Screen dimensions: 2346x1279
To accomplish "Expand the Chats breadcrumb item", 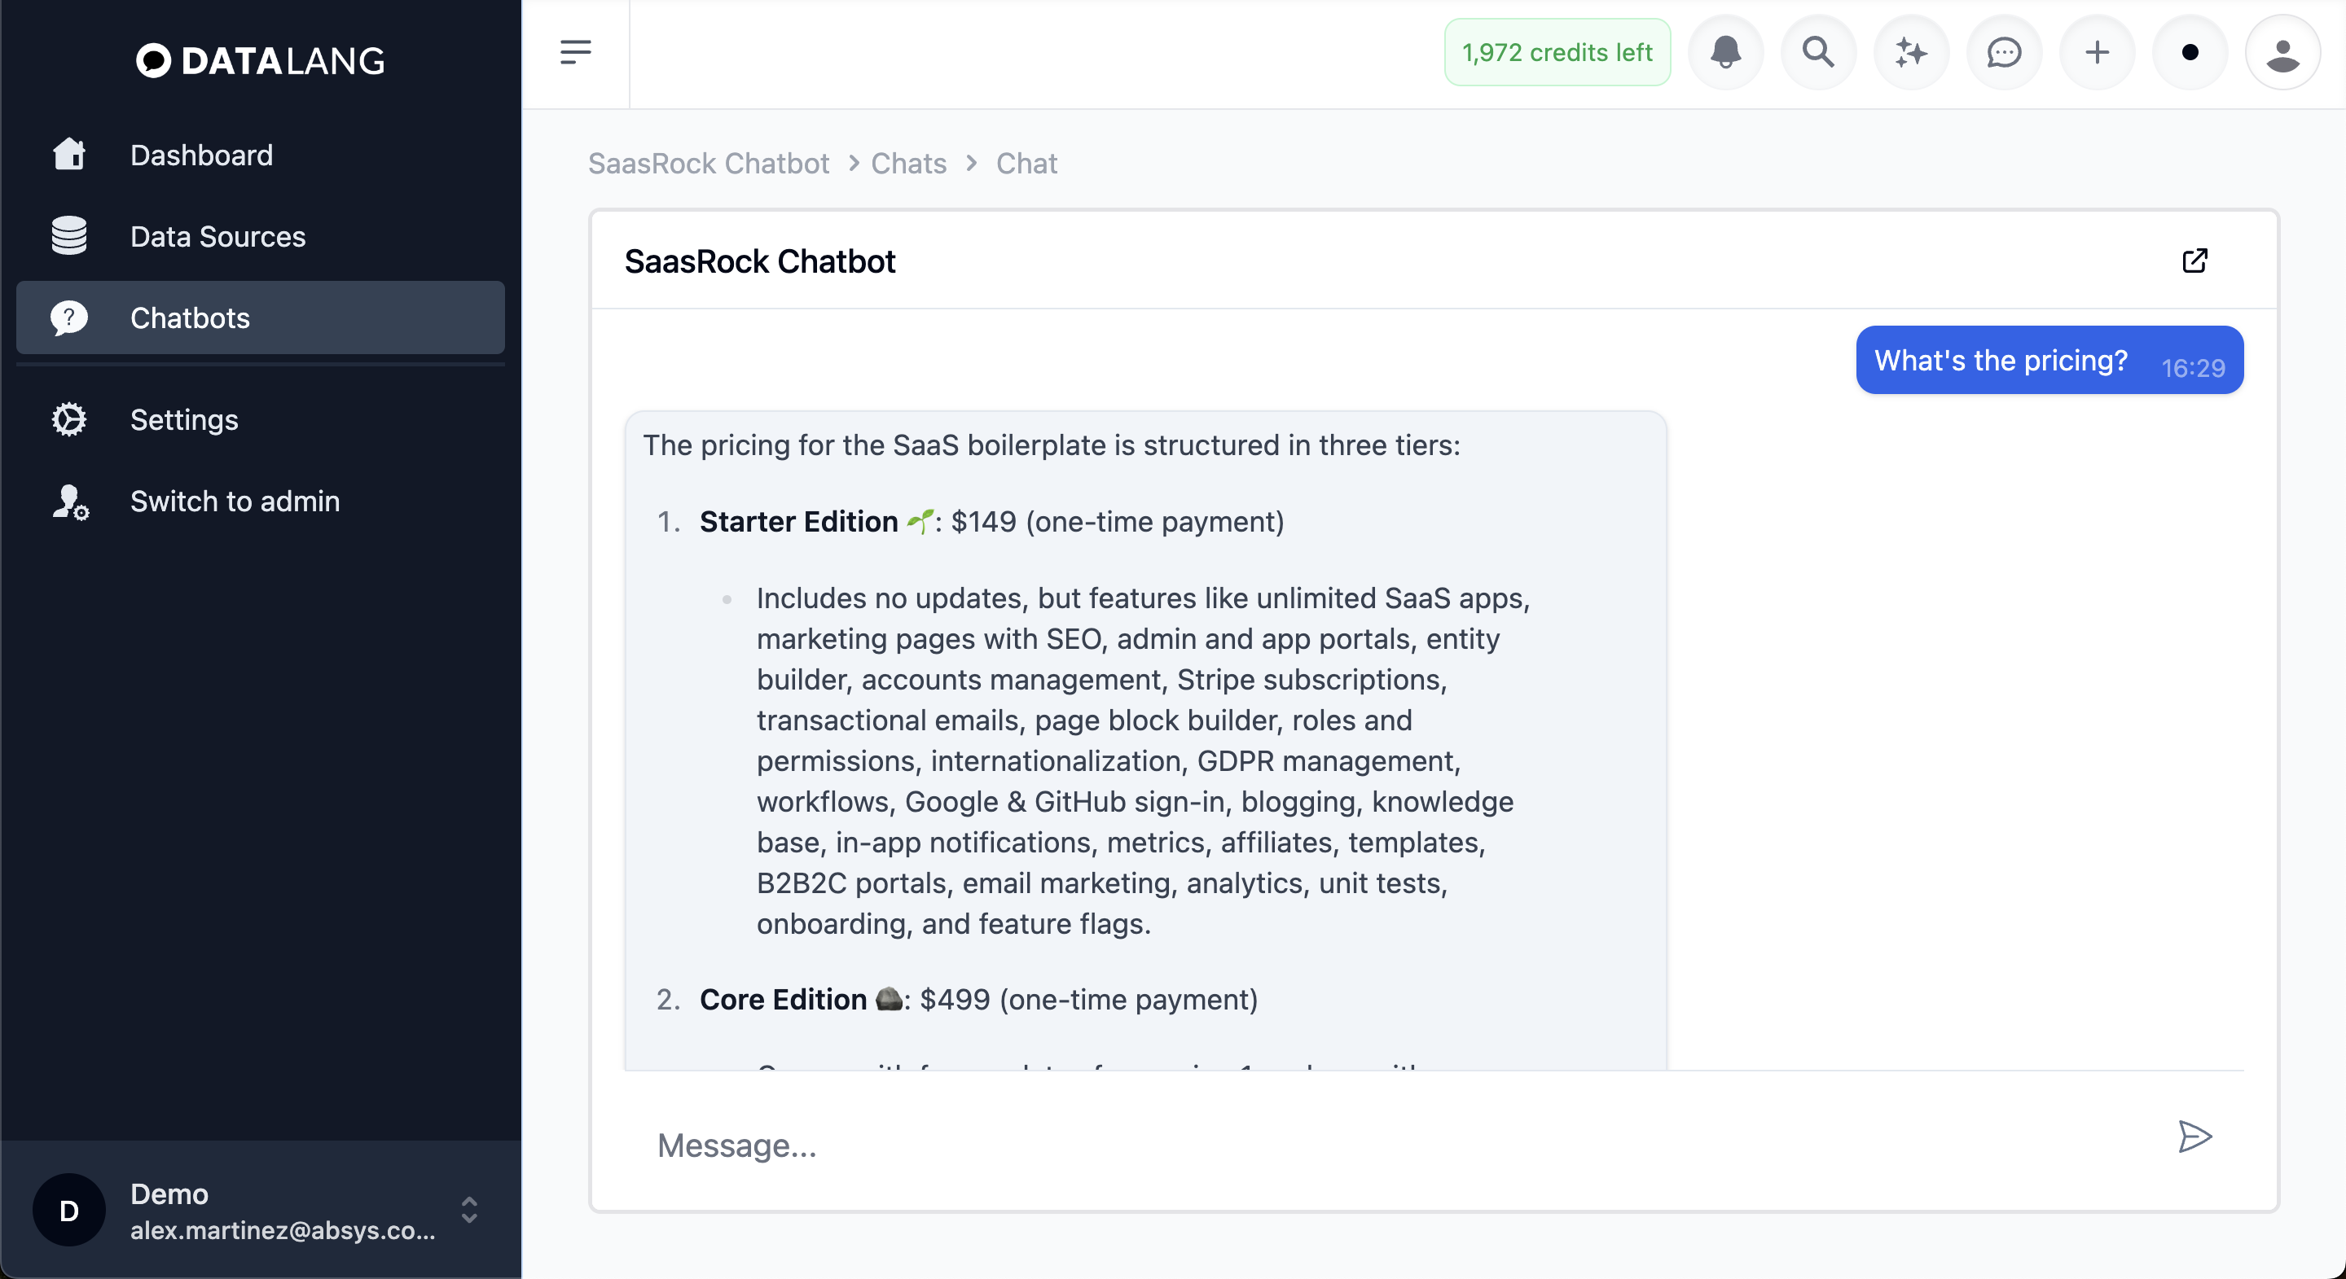I will tap(909, 162).
